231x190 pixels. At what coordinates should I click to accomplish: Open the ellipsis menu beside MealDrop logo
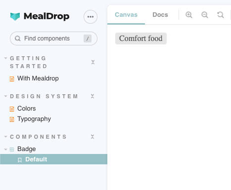[x=91, y=17]
